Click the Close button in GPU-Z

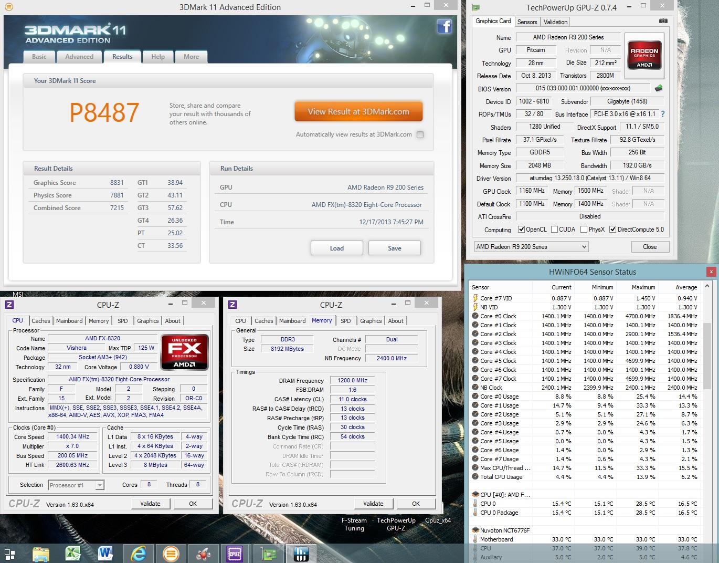650,247
